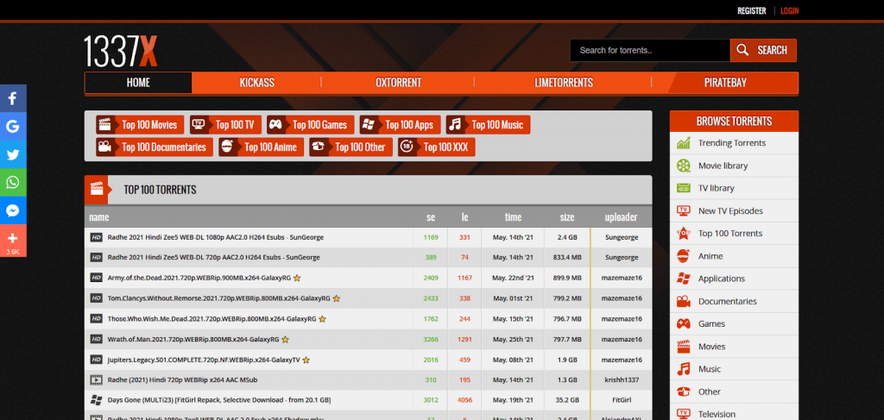Image resolution: width=884 pixels, height=420 pixels.
Task: Click the Documentaries camera icon
Action: tap(684, 301)
